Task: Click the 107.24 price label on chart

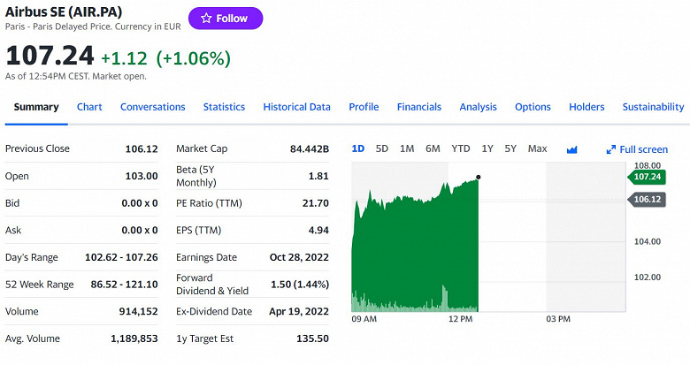Action: [x=647, y=177]
